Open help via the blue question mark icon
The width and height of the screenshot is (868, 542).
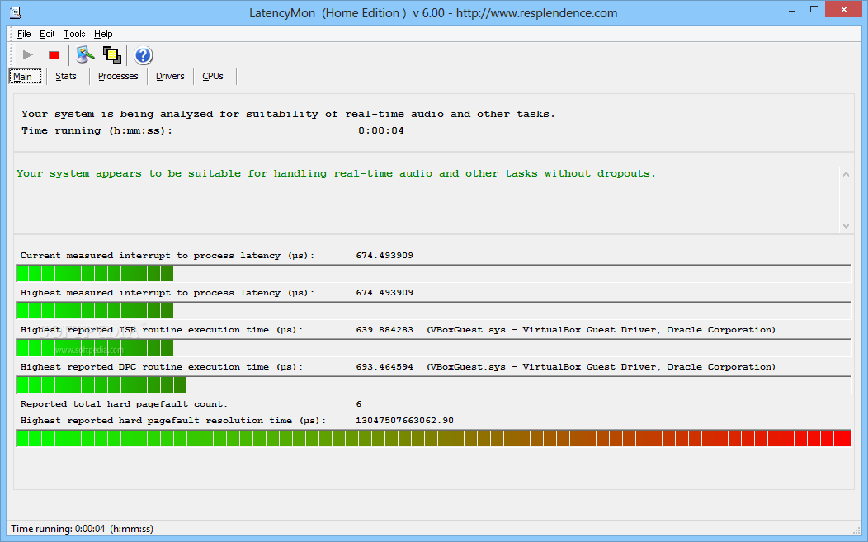[144, 55]
